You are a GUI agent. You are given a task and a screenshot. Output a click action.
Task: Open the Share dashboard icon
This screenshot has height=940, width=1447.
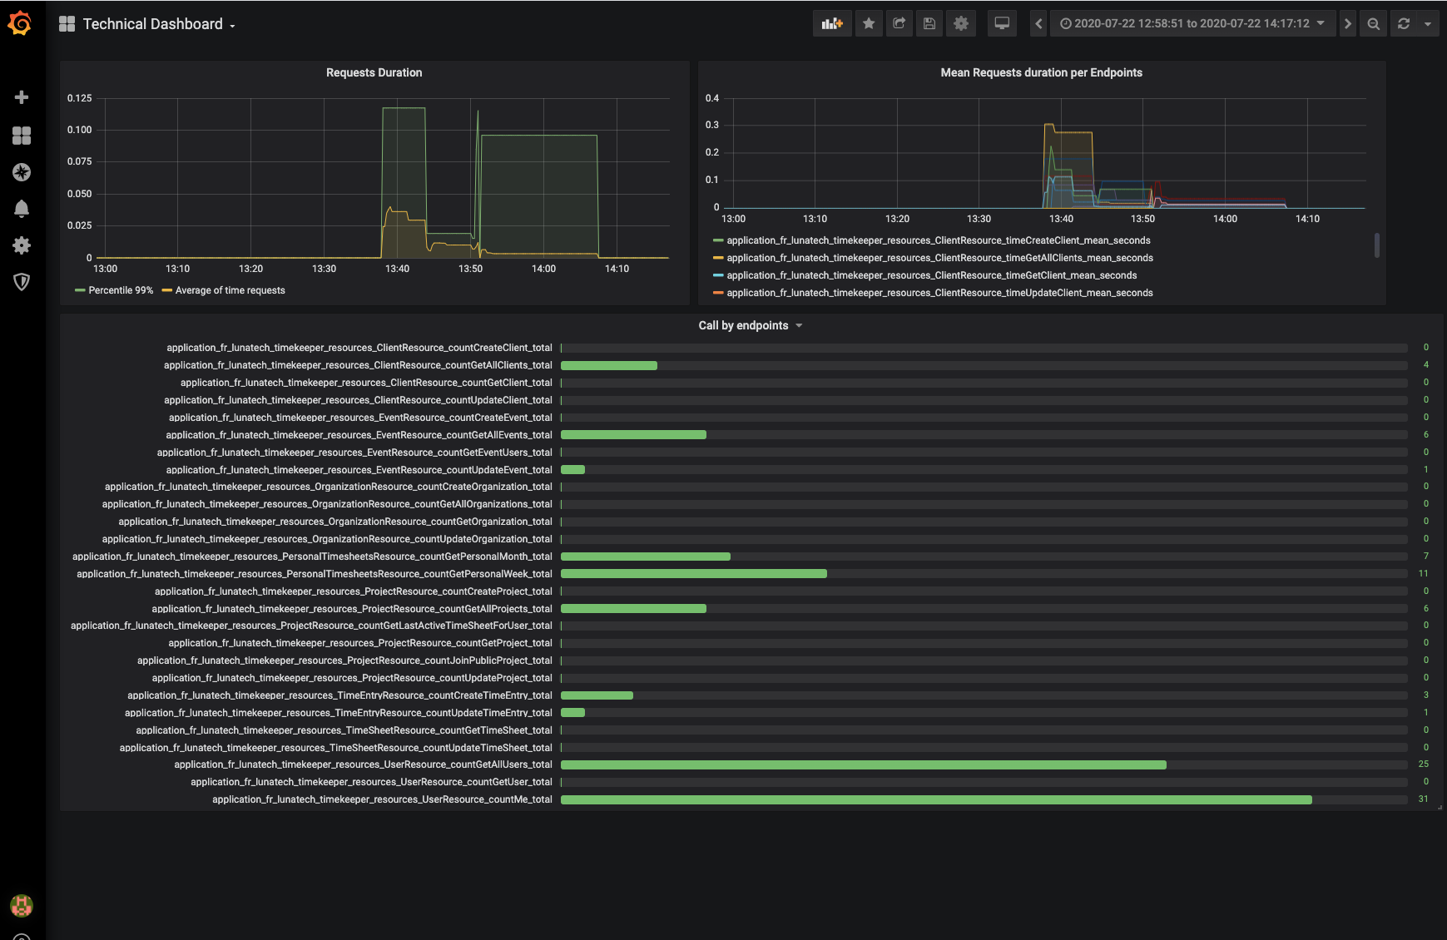tap(899, 23)
